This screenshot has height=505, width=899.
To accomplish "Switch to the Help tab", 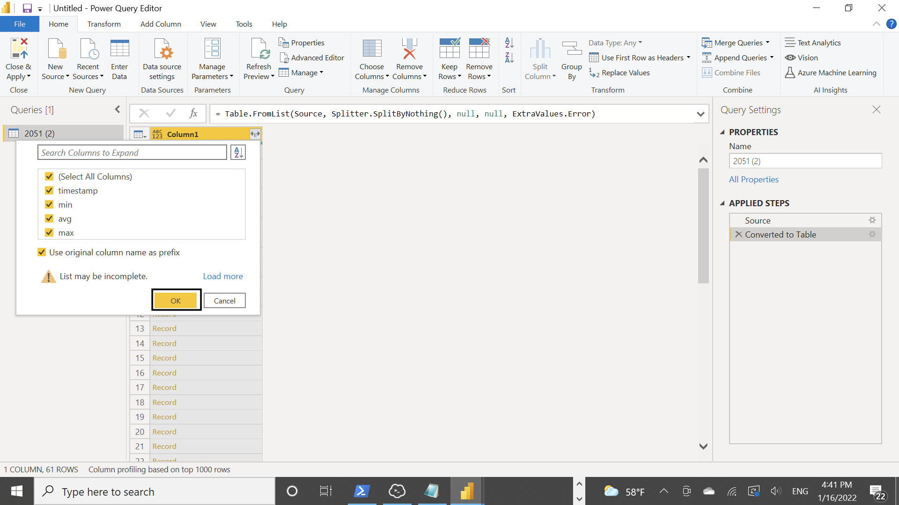I will 279,24.
